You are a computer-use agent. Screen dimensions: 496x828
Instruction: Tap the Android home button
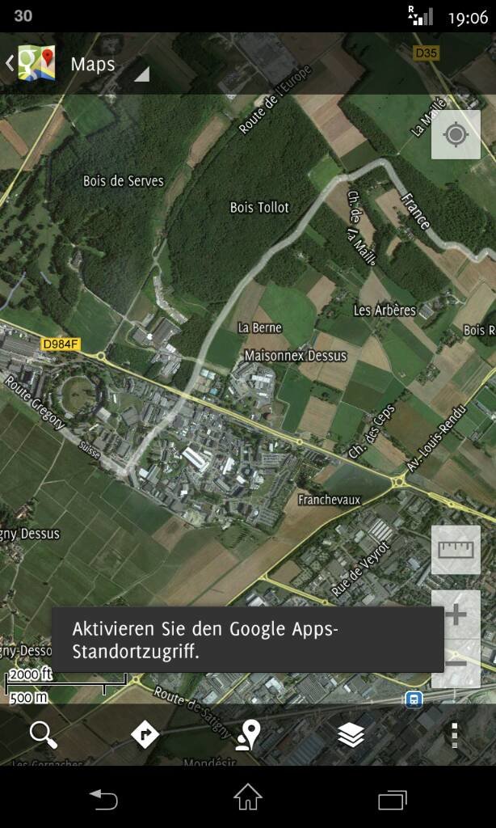click(248, 796)
